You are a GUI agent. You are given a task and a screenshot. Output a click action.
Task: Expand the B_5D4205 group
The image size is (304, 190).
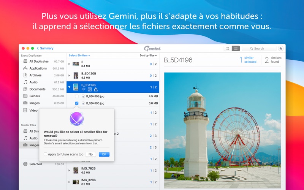point(69,75)
